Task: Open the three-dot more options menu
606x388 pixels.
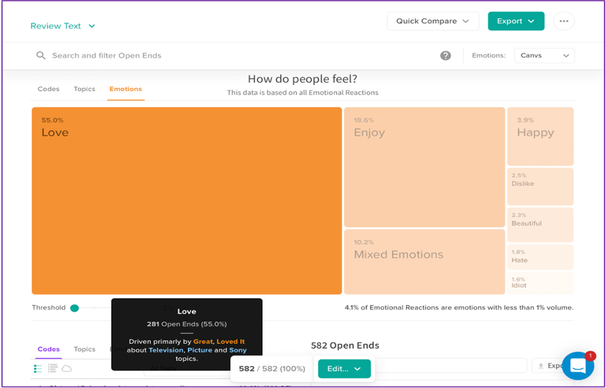Action: click(564, 21)
